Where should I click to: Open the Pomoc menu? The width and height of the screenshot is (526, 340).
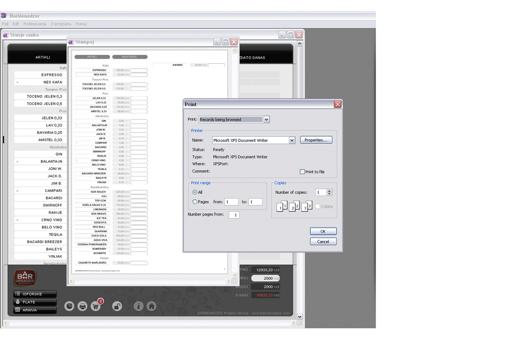click(x=81, y=24)
